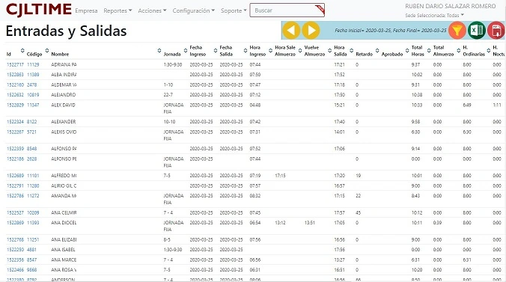Open record Id 1522863
506x282 pixels.
pos(15,75)
